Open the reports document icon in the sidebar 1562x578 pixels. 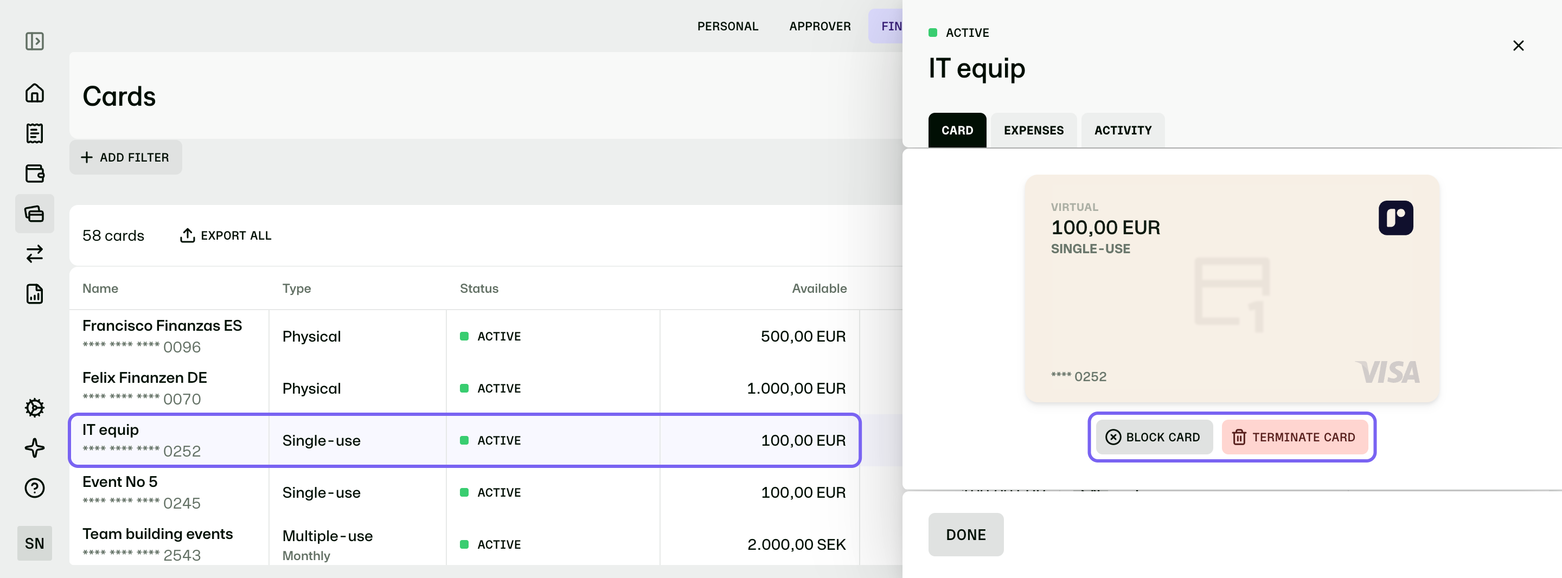pos(35,293)
